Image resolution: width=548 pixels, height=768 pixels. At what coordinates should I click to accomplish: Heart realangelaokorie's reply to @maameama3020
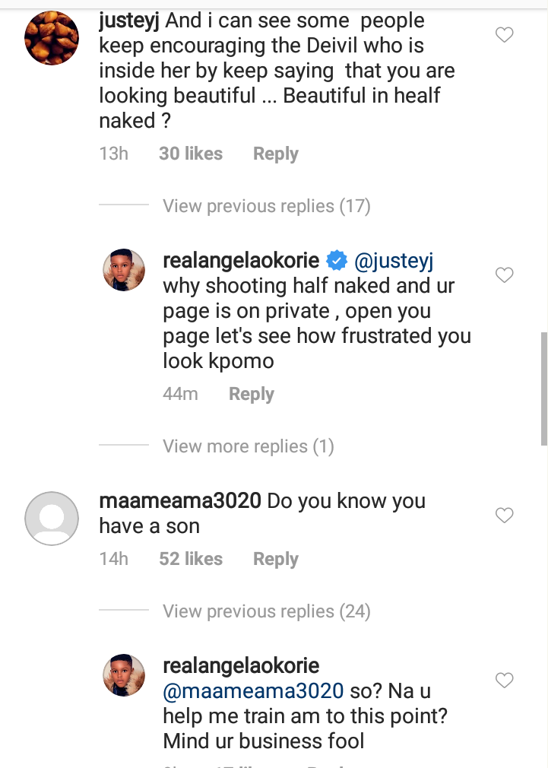click(x=504, y=680)
